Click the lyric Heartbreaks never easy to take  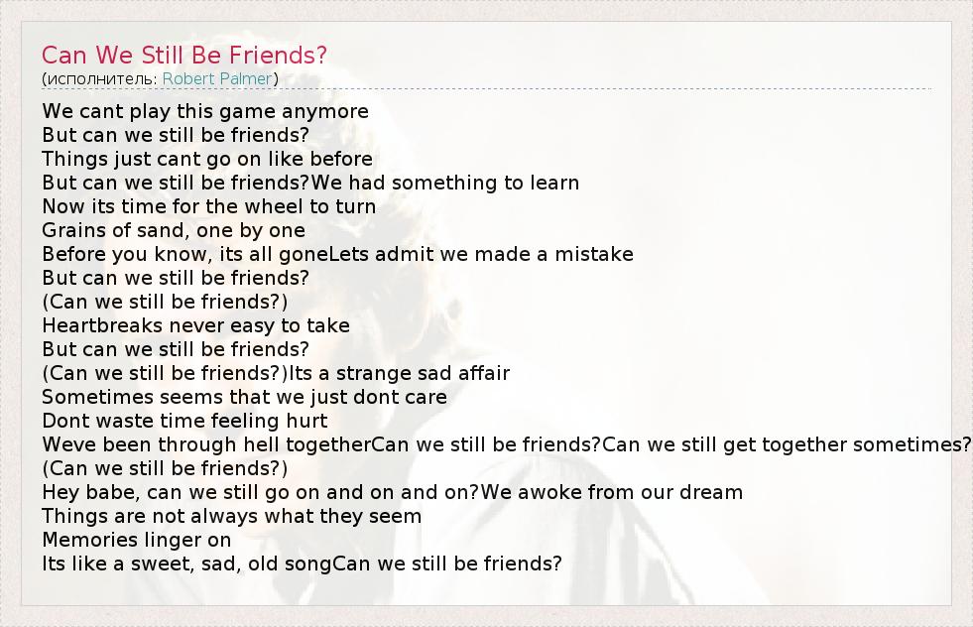click(x=195, y=325)
